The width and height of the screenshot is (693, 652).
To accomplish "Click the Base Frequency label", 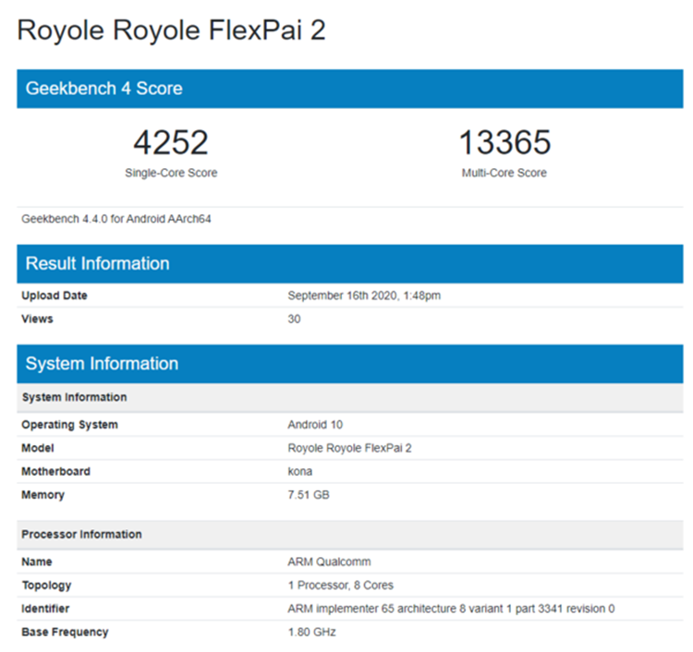I will click(x=65, y=632).
